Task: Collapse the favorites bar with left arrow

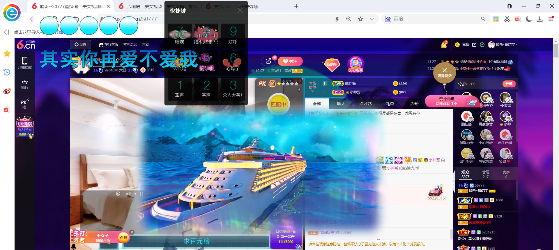Action: 6,32
